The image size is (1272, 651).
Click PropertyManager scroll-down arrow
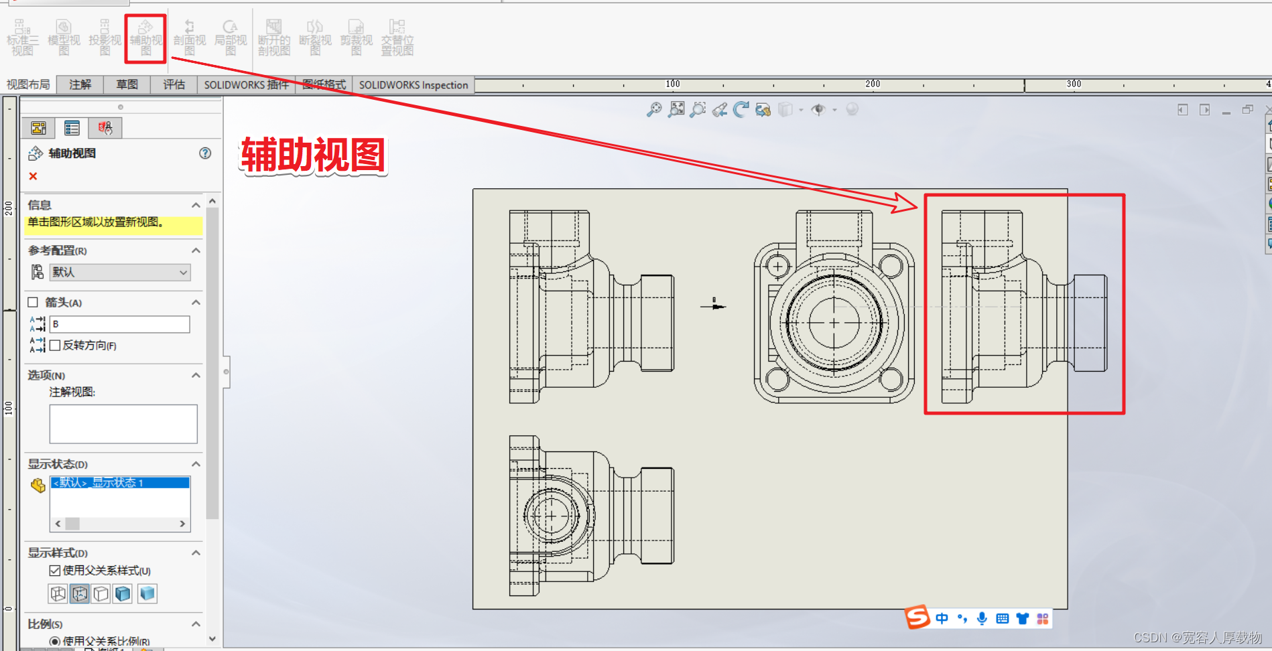point(212,639)
